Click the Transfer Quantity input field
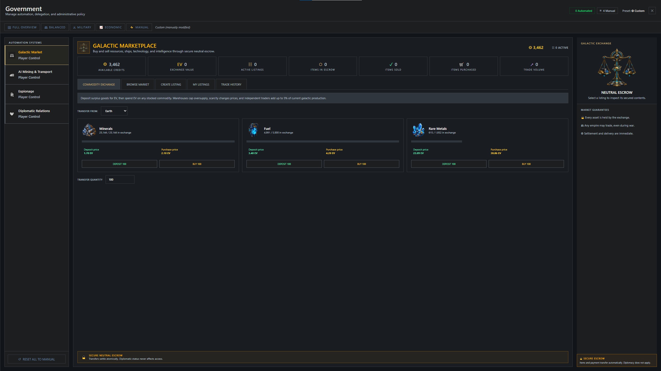661x371 pixels. click(x=120, y=180)
